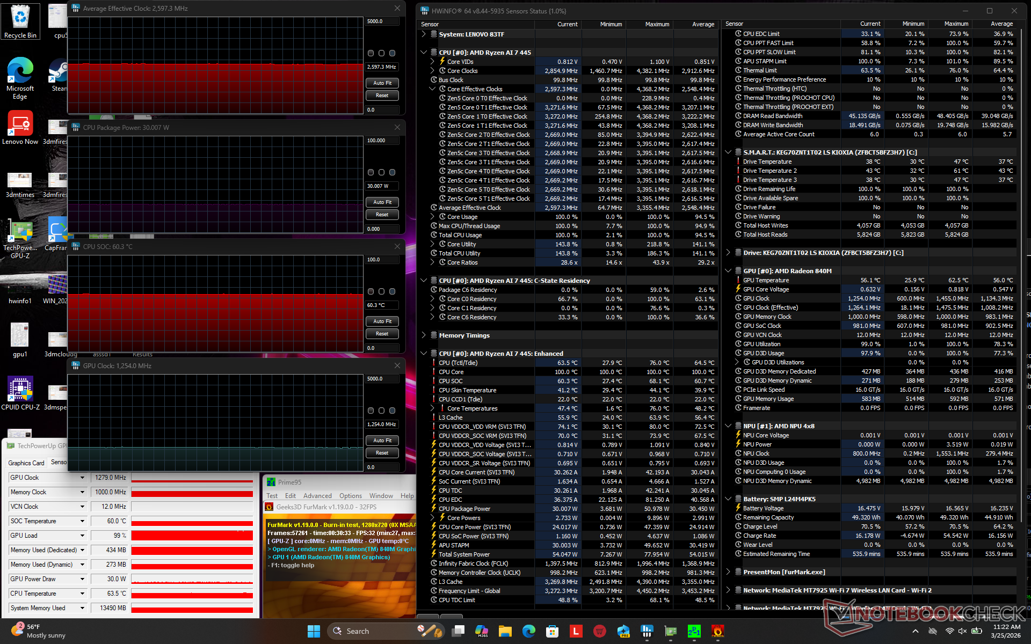
Task: Click Auto Fit in the CPU SOC graph
Action: pos(382,321)
